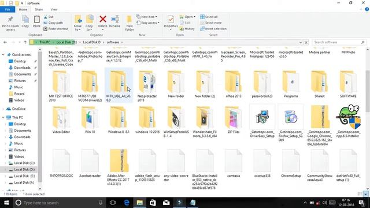Select OneDrive in the navigation pane
This screenshot has height=208, width=370.
click(18, 109)
